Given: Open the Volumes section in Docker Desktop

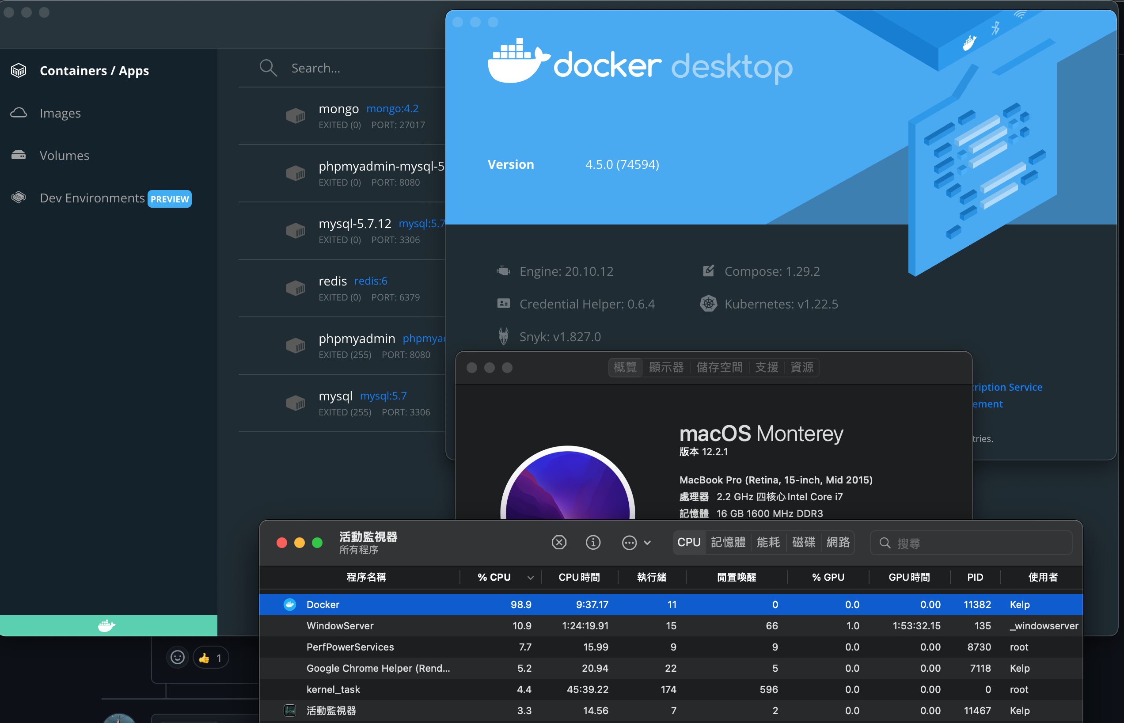Looking at the screenshot, I should 65,155.
